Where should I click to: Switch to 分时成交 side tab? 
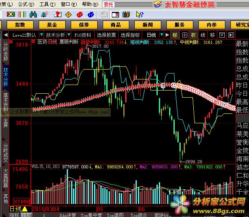6,153
